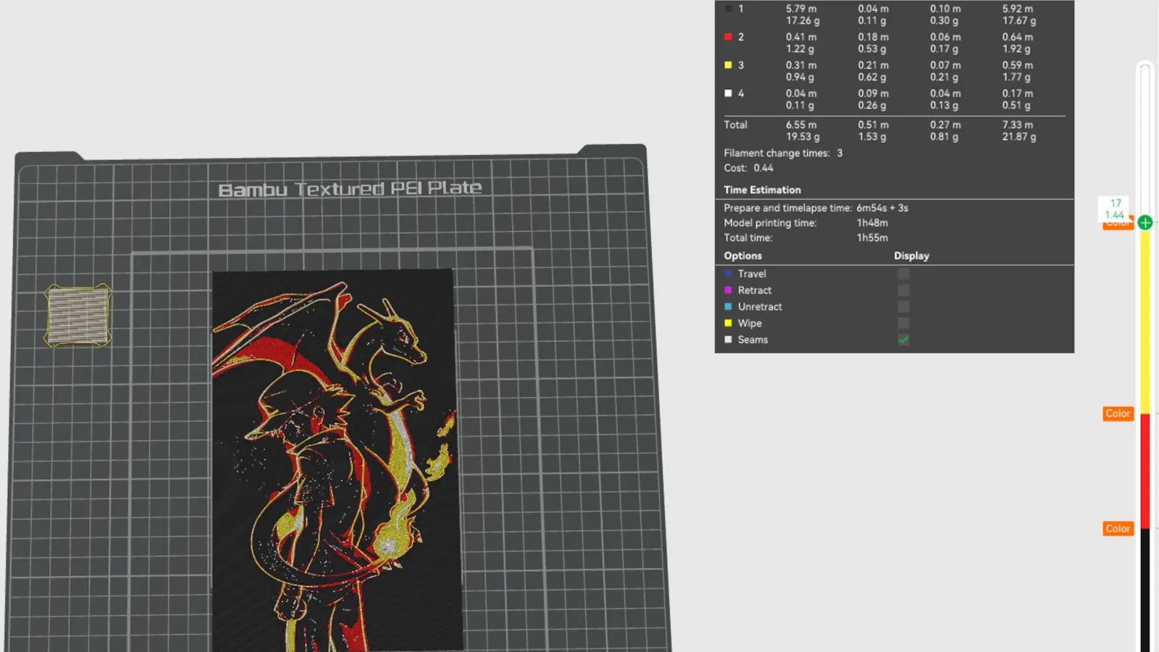Click the red segment of the layer slider
The width and height of the screenshot is (1159, 652).
[1145, 471]
